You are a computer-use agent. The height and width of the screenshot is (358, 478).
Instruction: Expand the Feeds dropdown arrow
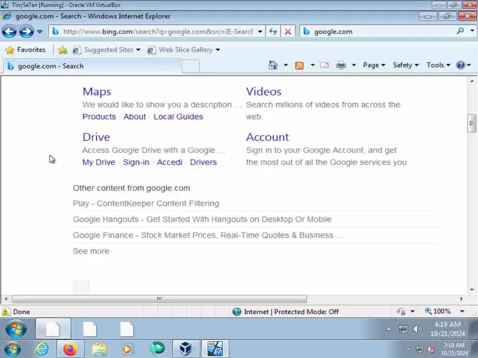tap(312, 65)
